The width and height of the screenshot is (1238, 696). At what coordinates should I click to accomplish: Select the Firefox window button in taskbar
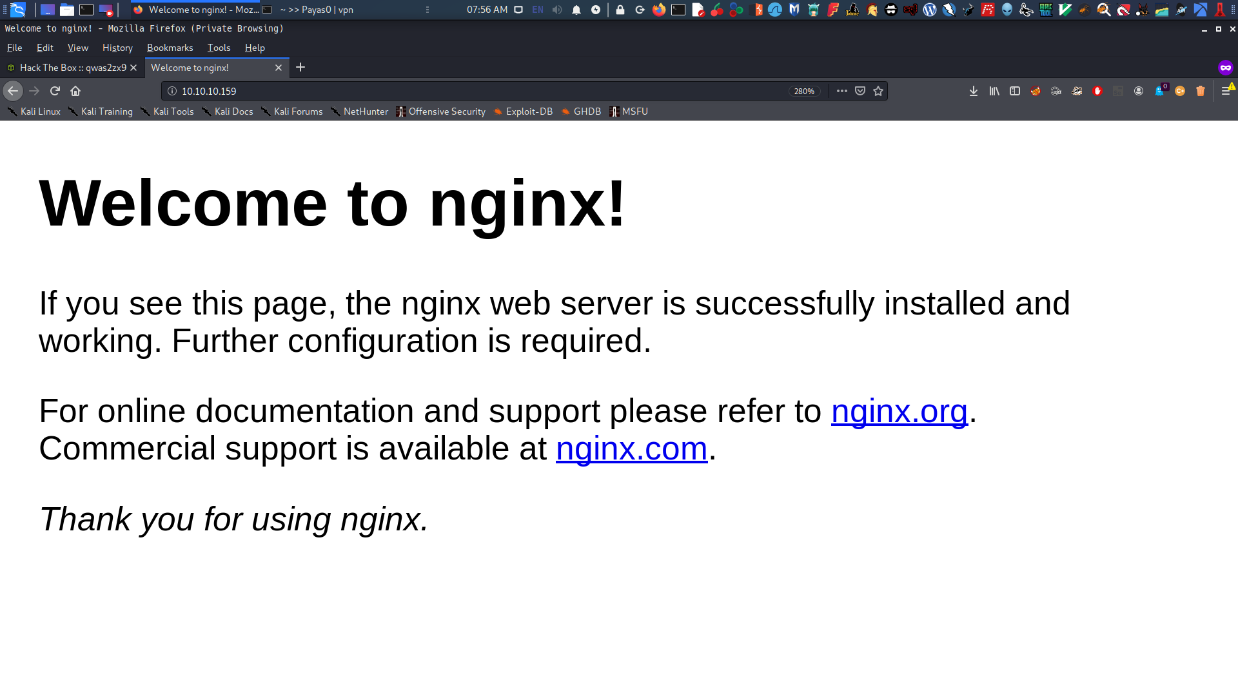coord(196,10)
